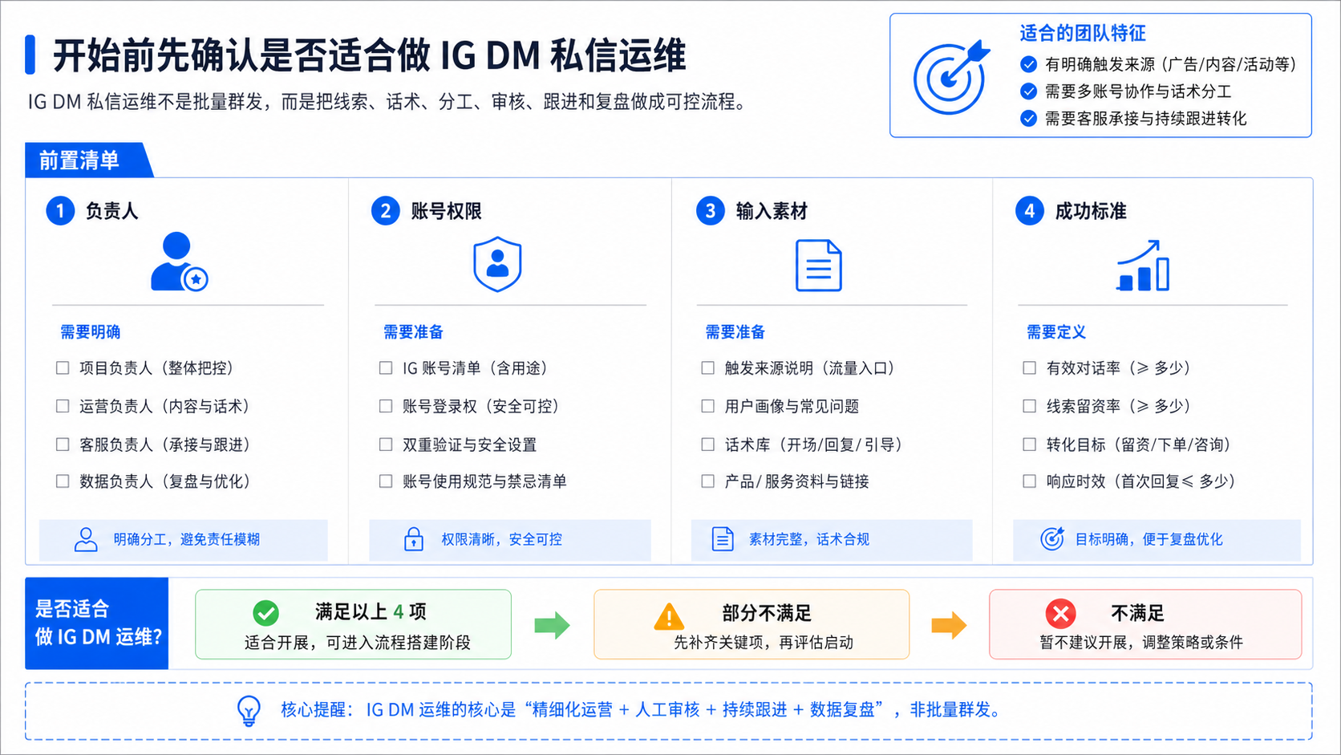Click the 输入素材 section heading
1341x755 pixels.
772,212
